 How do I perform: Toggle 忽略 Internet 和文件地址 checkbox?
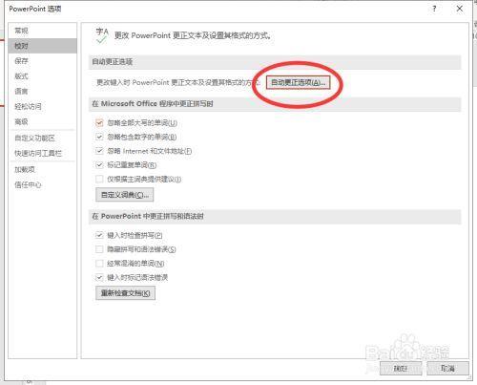pyautogui.click(x=99, y=151)
